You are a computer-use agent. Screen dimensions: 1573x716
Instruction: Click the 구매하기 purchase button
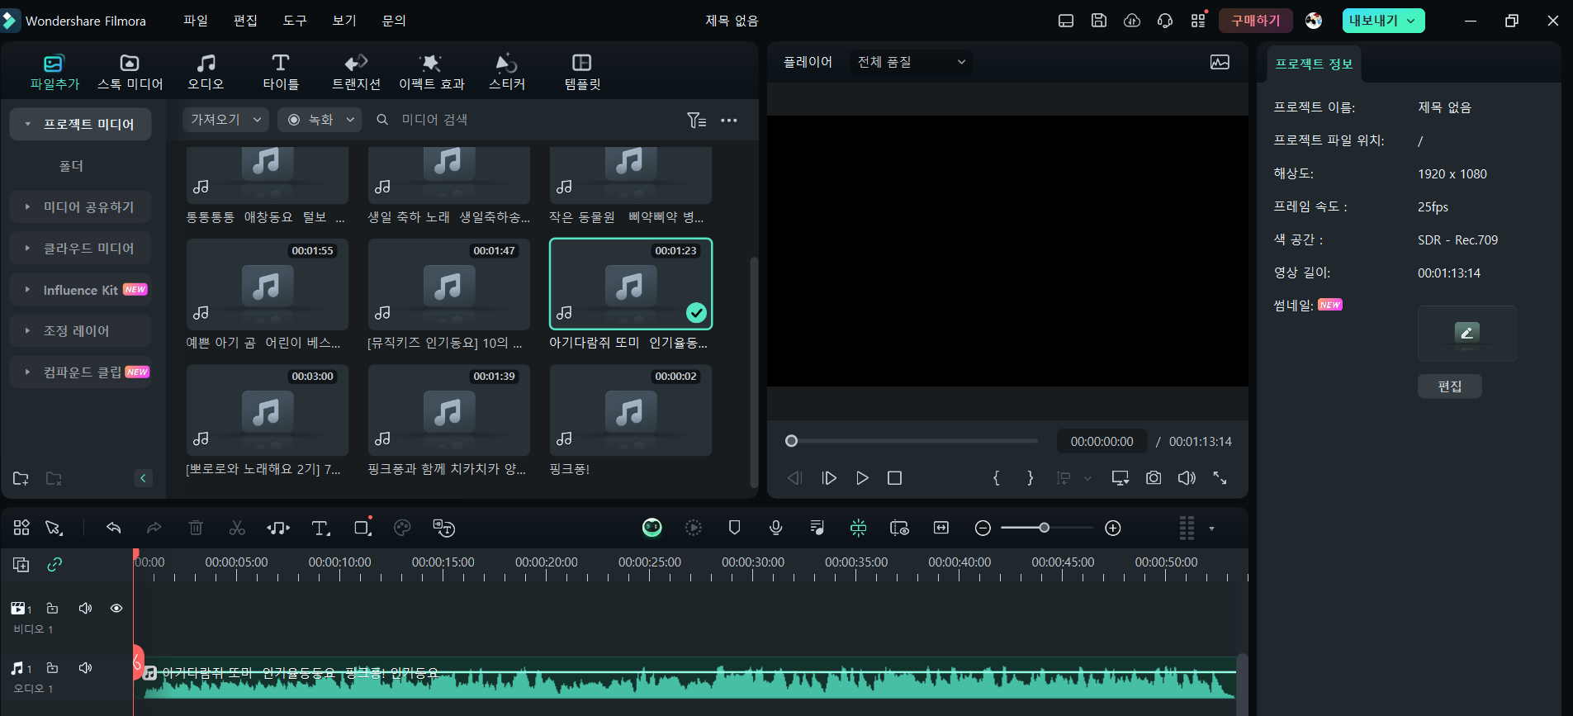(x=1255, y=21)
